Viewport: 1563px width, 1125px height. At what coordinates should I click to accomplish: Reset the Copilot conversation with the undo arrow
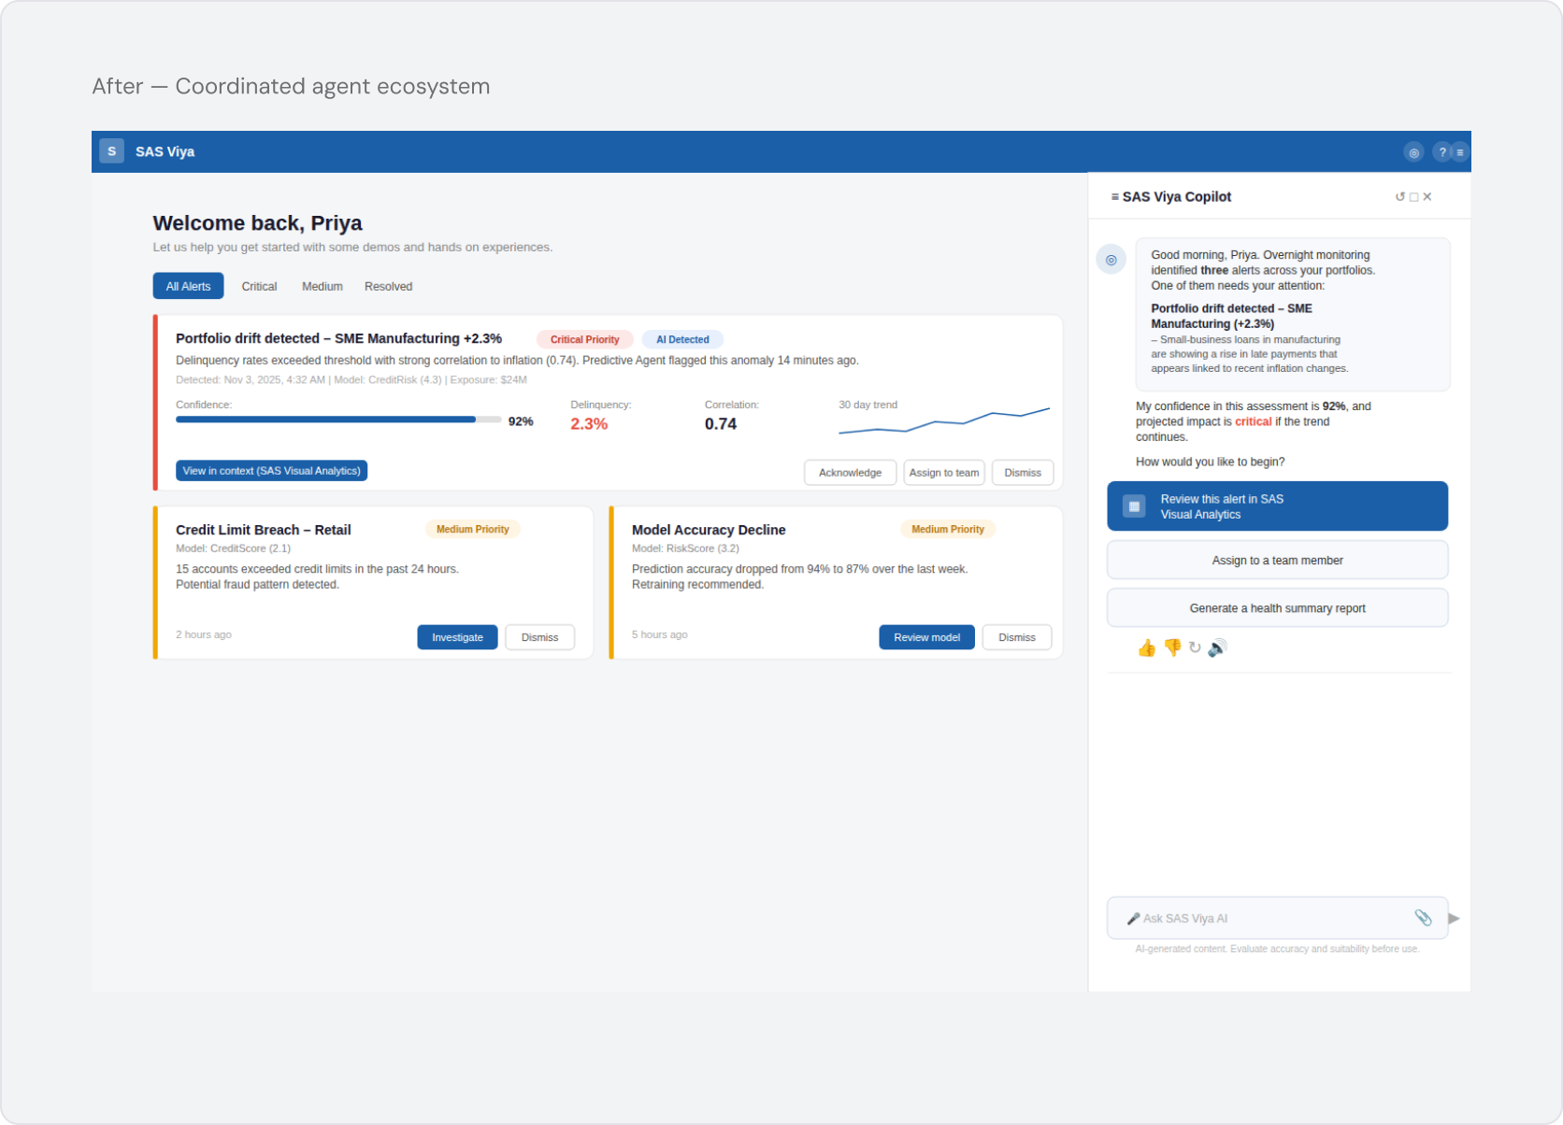click(1399, 197)
